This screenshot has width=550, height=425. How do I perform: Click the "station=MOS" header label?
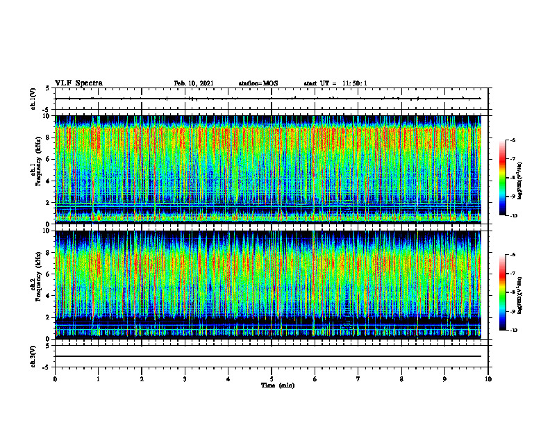(x=258, y=83)
